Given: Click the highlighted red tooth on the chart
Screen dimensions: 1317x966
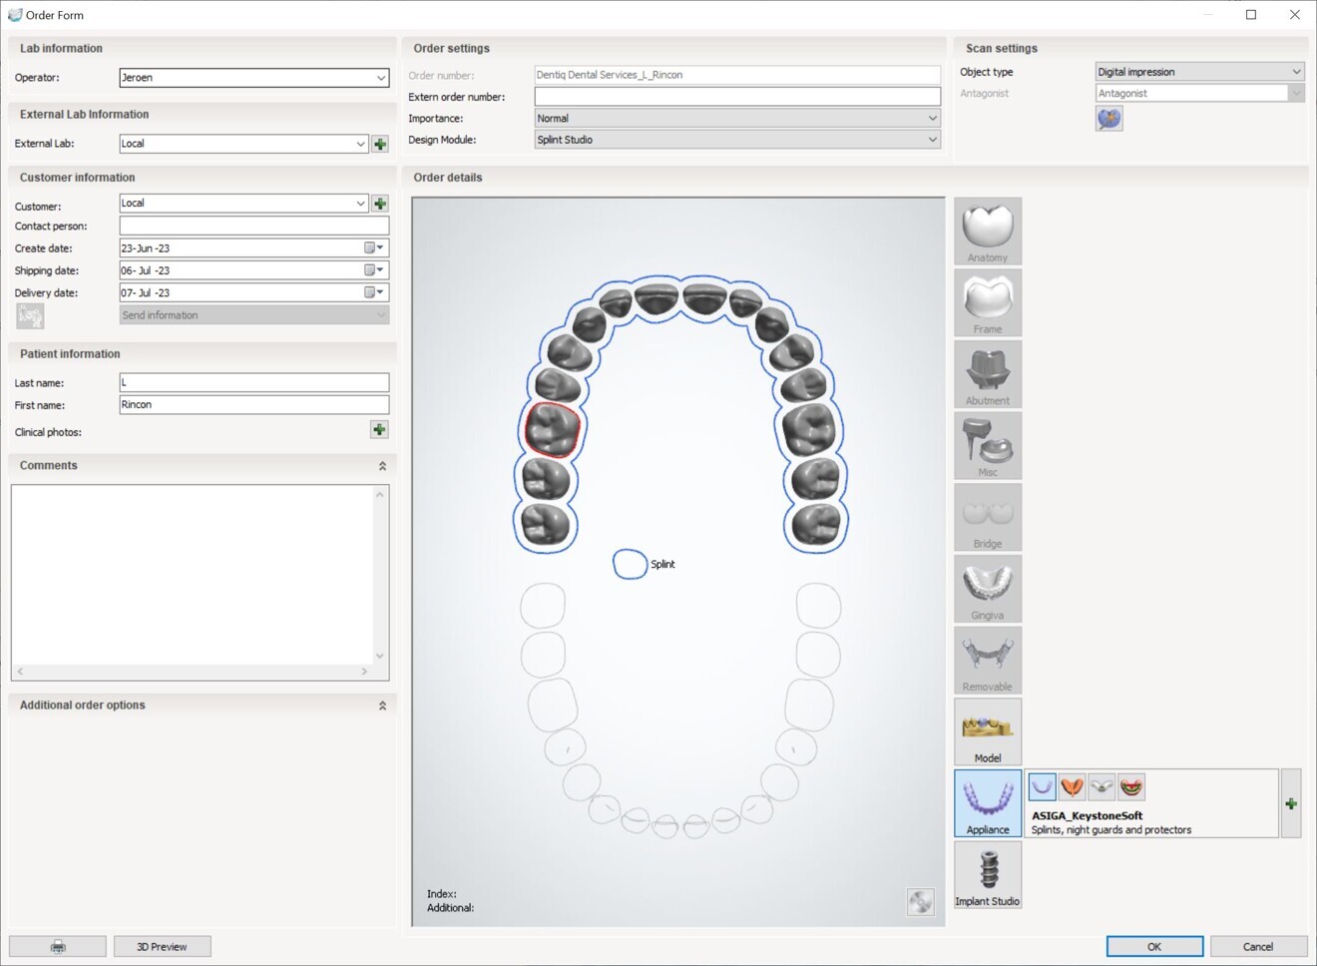Looking at the screenshot, I should pyautogui.click(x=551, y=427).
